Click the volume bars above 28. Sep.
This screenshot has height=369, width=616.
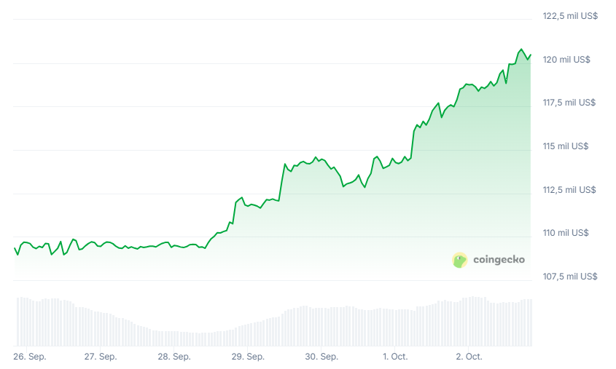174,338
